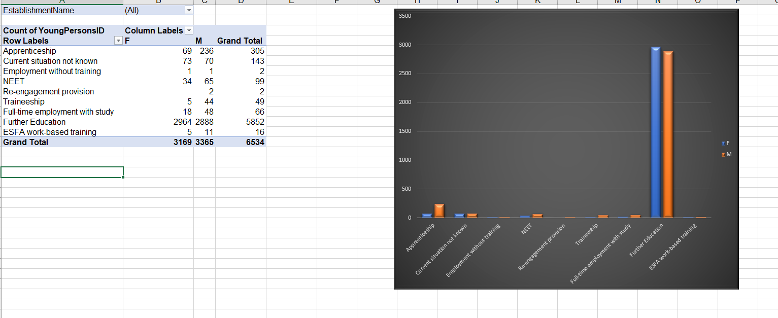Click the selected empty cell with green border

point(62,172)
